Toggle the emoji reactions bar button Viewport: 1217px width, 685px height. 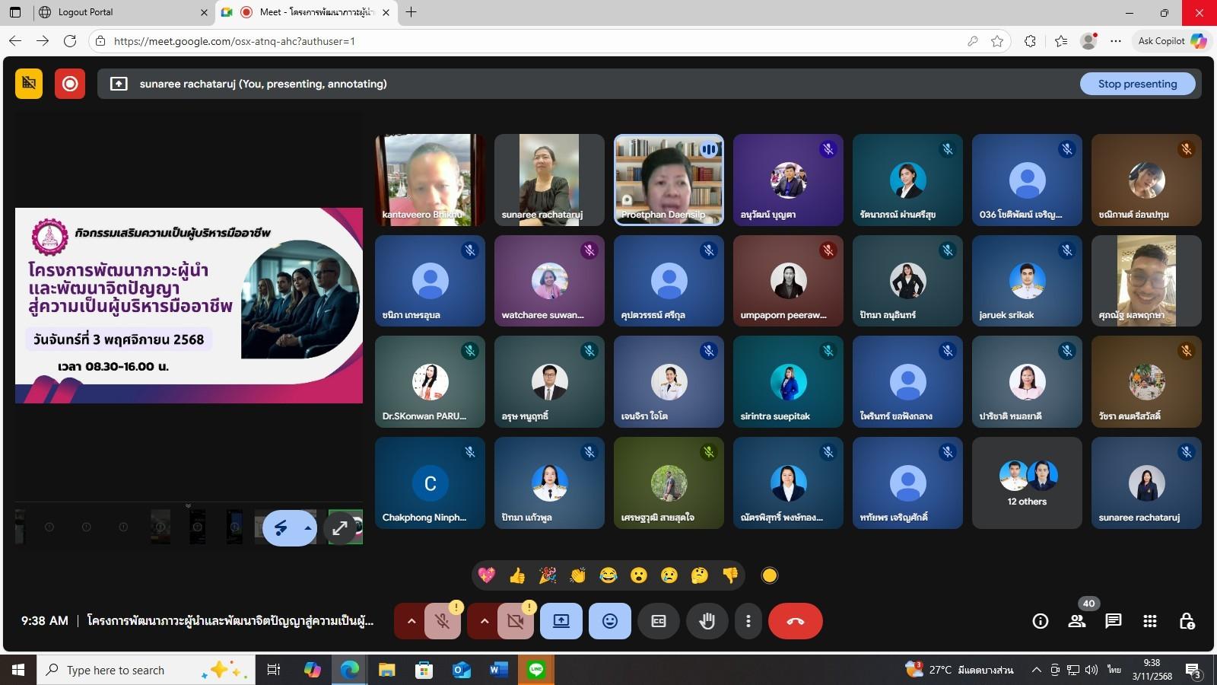click(x=609, y=621)
